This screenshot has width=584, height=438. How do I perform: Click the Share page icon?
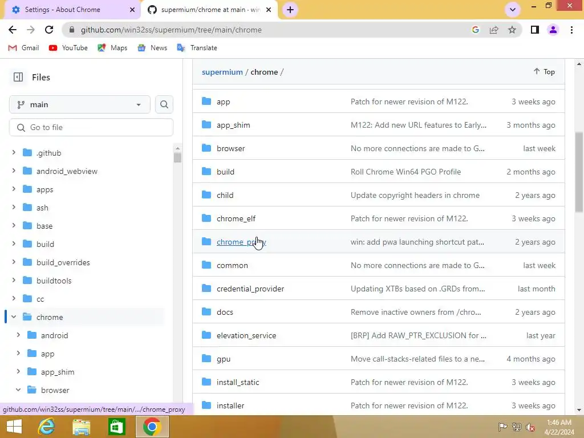click(494, 30)
